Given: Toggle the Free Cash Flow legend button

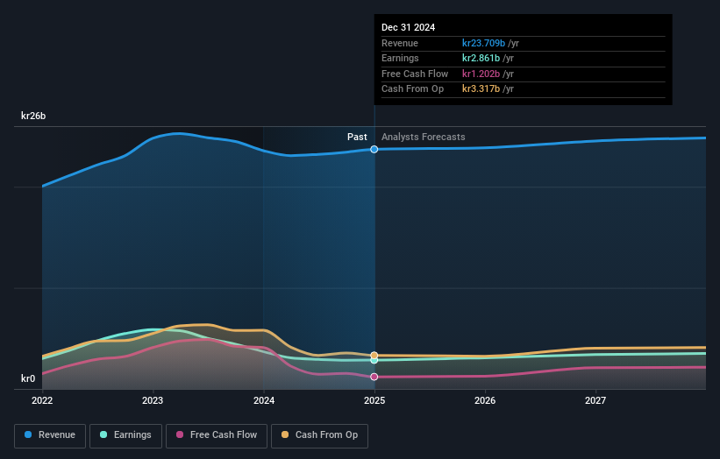Looking at the screenshot, I should (217, 435).
